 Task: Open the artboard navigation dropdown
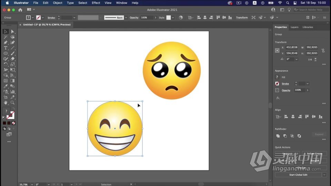[x=72, y=185]
